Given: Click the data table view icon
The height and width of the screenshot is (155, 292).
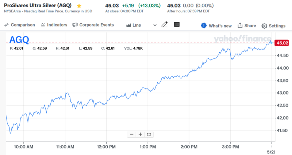Looking at the screenshot, I should tap(177, 25).
